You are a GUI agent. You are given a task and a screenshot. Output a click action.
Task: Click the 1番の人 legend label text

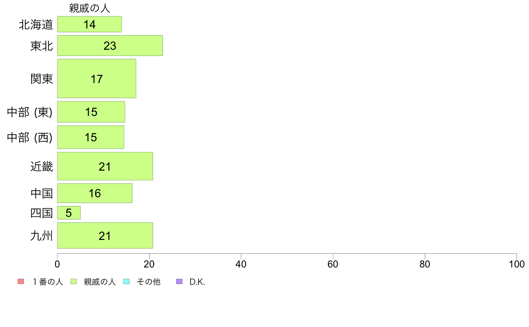click(x=48, y=282)
